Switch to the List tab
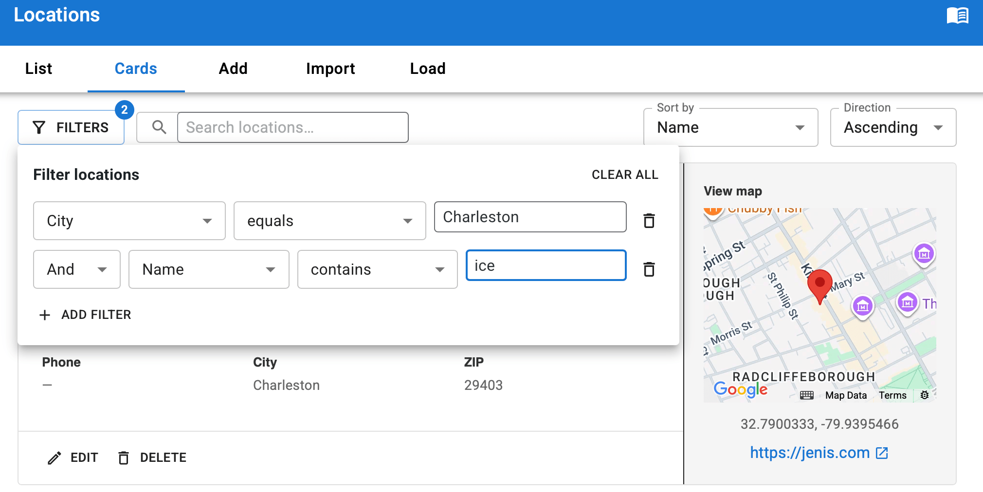Screen dimensions: 983x492 (x=38, y=69)
